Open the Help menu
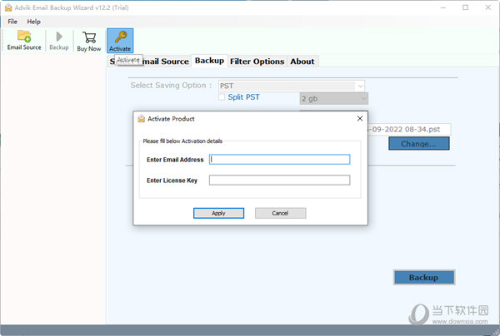 point(33,22)
